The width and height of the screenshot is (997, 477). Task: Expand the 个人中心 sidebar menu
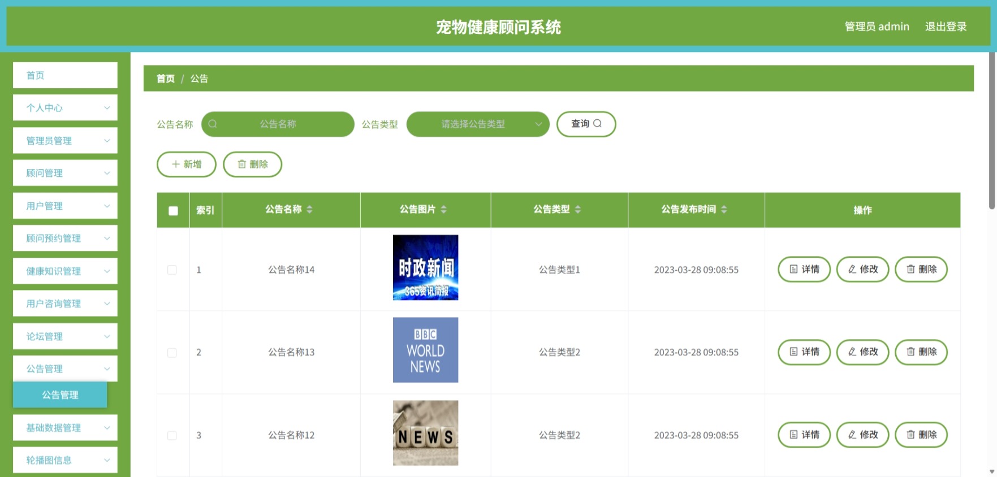(x=65, y=108)
